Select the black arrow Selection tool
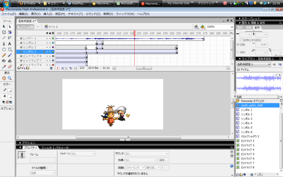This screenshot has height=177, width=283. click(x=4, y=26)
